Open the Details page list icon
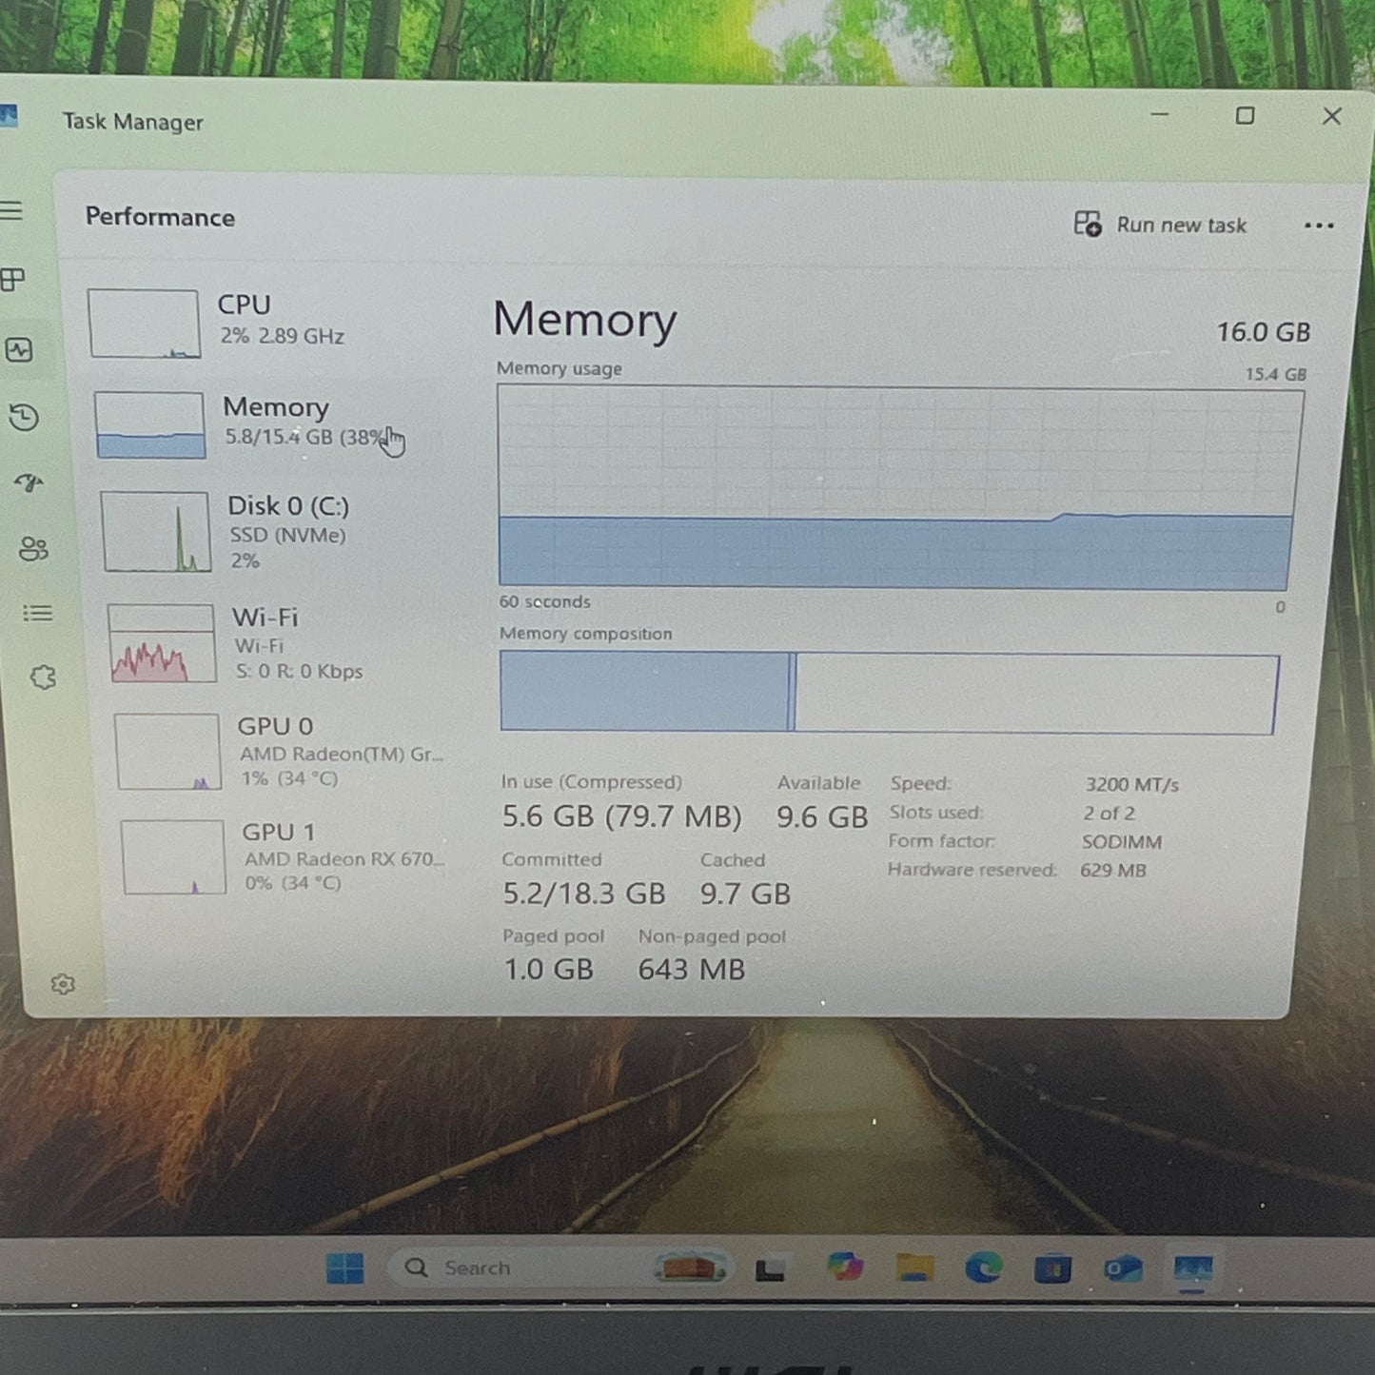The width and height of the screenshot is (1375, 1375). pyautogui.click(x=38, y=614)
